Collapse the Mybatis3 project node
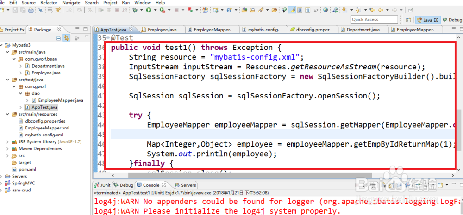Viewport: 463px width, 215px height. pos(2,45)
